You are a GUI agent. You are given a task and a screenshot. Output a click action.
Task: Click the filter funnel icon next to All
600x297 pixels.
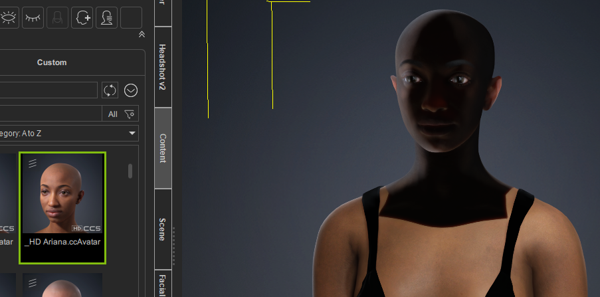click(x=130, y=114)
